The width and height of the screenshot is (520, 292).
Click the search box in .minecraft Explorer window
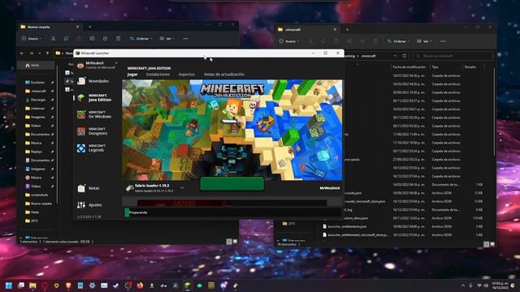pos(453,56)
